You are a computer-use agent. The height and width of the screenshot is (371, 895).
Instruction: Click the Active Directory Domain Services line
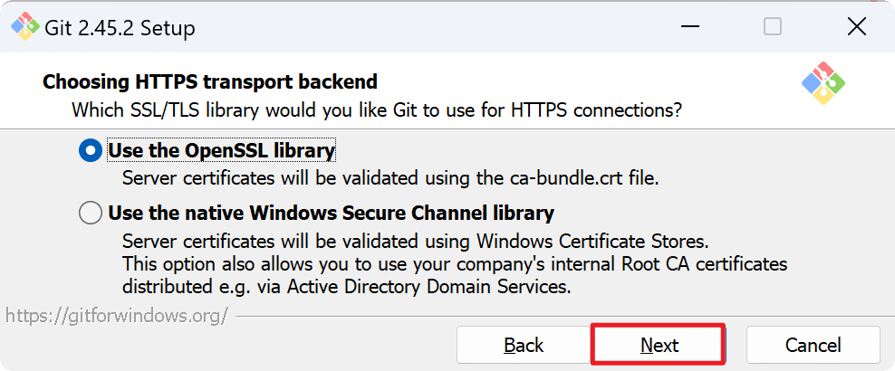point(346,288)
